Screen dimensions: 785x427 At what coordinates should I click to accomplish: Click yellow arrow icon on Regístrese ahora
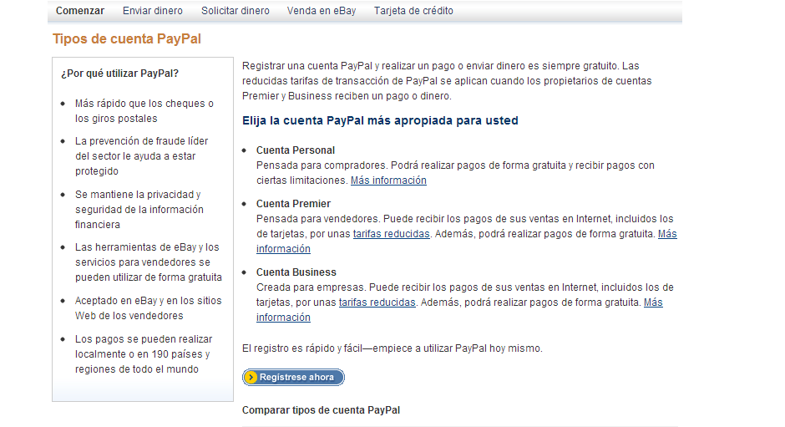(x=251, y=378)
